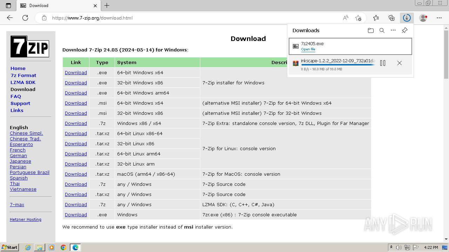Image resolution: width=449 pixels, height=252 pixels.
Task: Open the Windows Start menu
Action: pos(10,247)
